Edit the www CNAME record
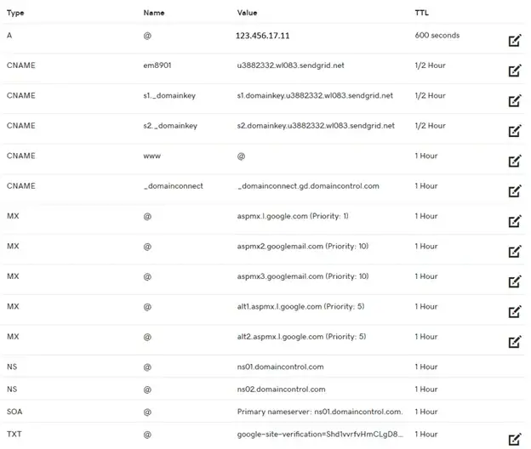531x449 pixels. click(x=515, y=161)
